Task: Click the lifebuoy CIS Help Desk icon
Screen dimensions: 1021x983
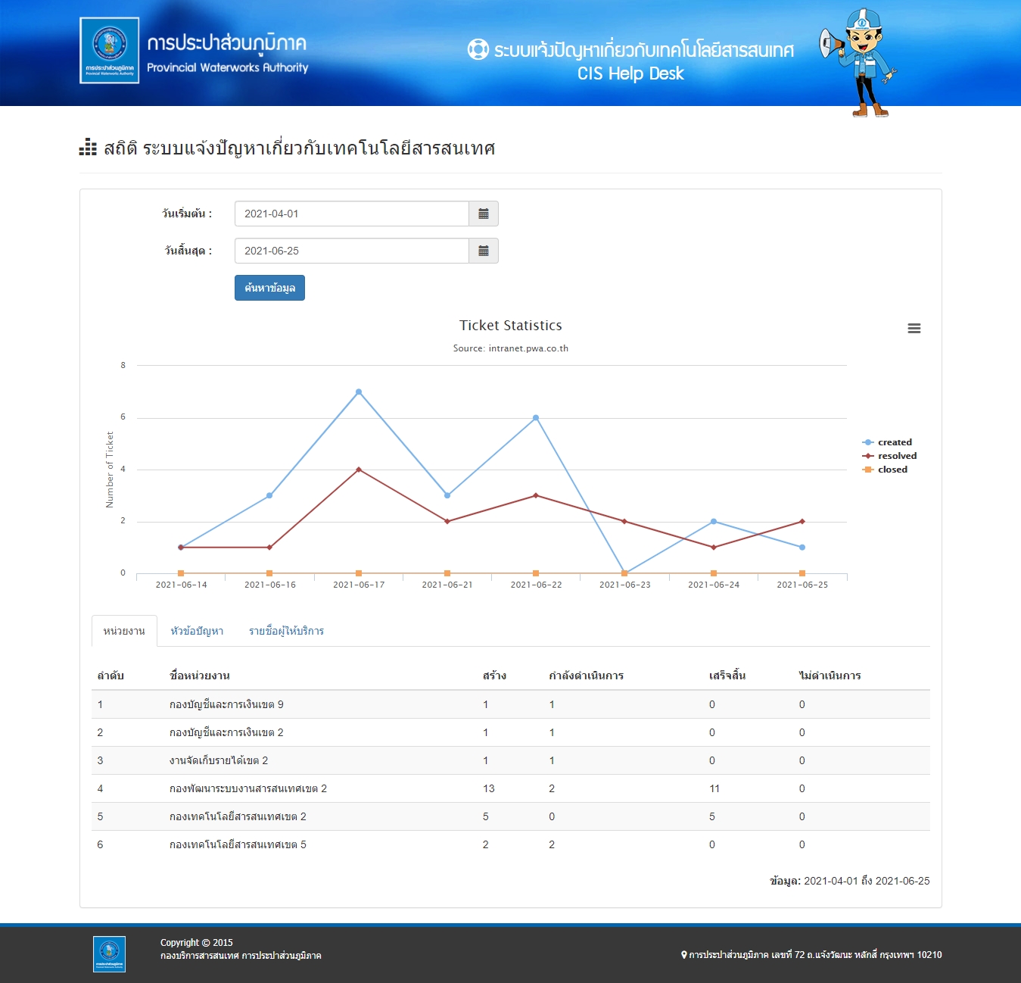Action: pos(478,50)
